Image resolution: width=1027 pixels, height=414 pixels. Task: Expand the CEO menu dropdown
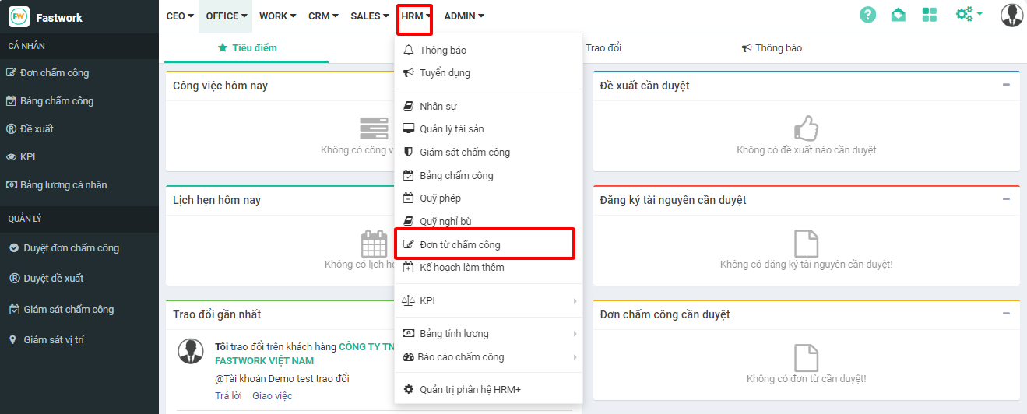click(180, 16)
